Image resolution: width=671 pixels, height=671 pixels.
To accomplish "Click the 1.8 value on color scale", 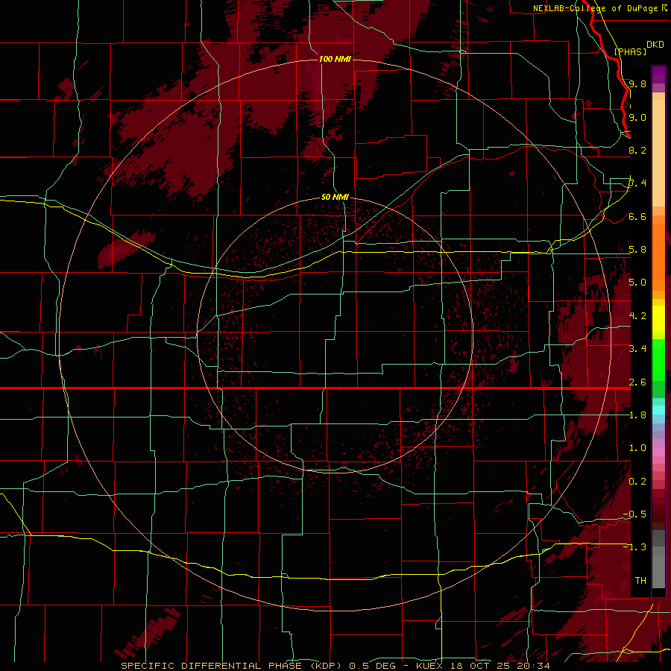I will click(x=637, y=415).
